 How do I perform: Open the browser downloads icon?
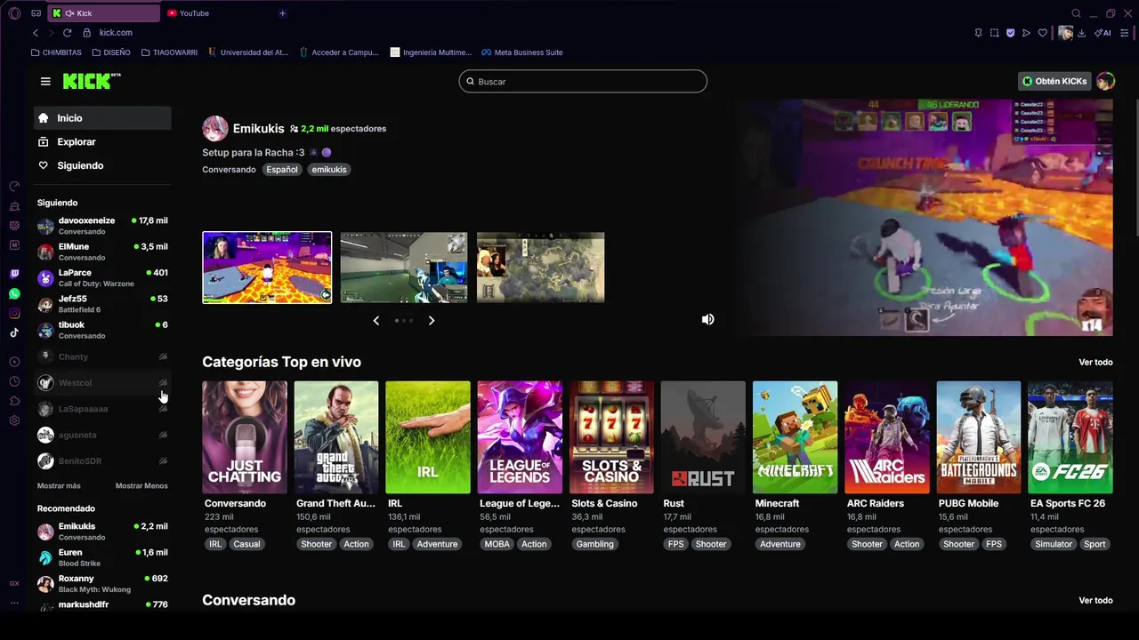click(1081, 33)
